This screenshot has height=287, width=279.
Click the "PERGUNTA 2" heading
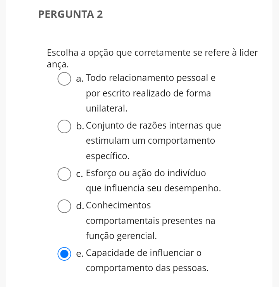point(71,14)
